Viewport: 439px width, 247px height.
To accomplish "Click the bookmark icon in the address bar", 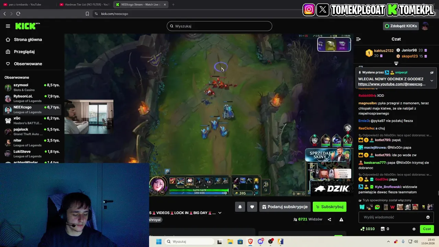I will click(87, 14).
